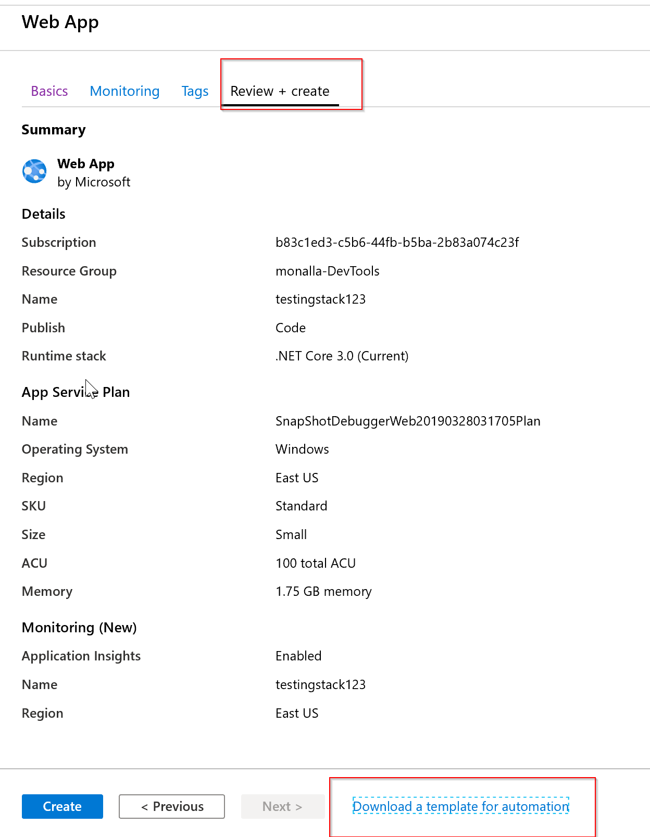The height and width of the screenshot is (837, 650).
Task: Open Download a template for automation
Action: point(460,806)
